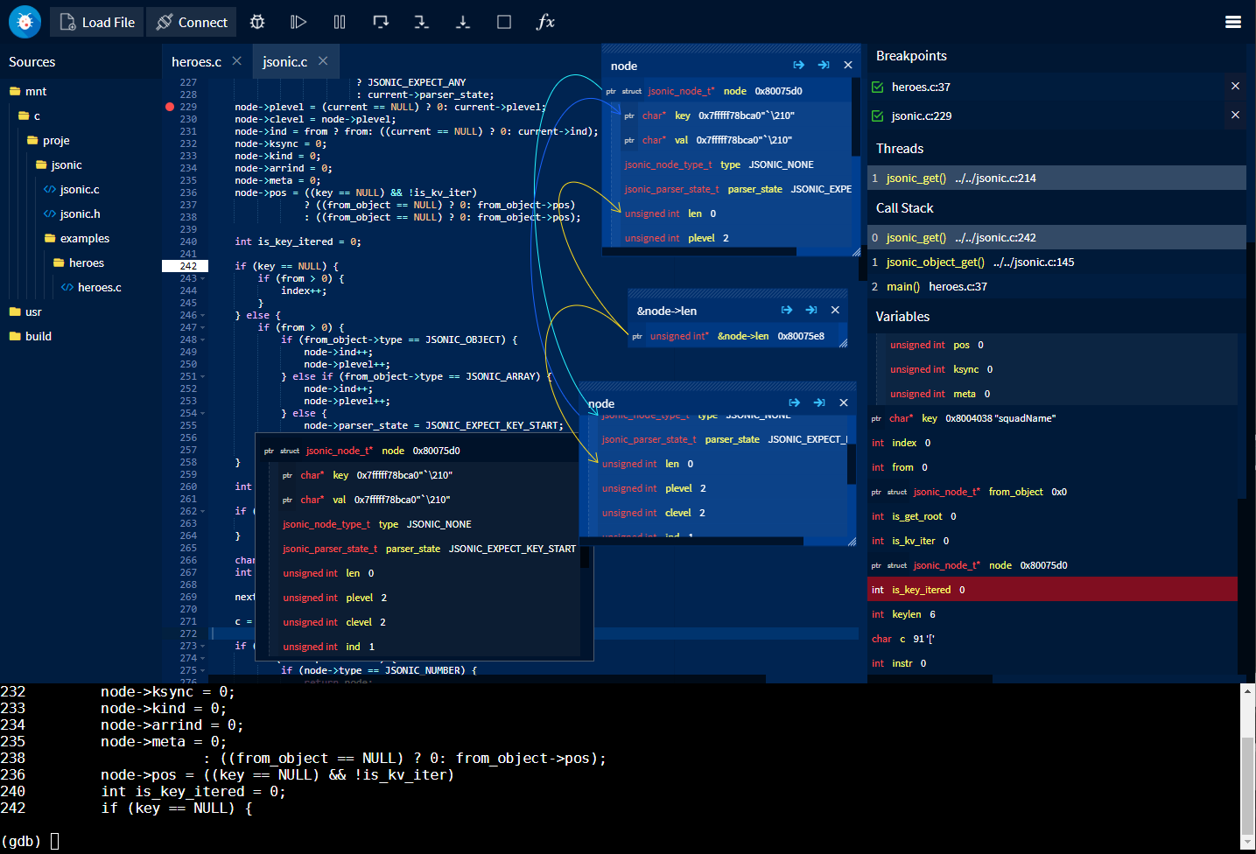Screen dimensions: 1256x854
Task: Open the hamburger menu at top right
Action: (1233, 22)
